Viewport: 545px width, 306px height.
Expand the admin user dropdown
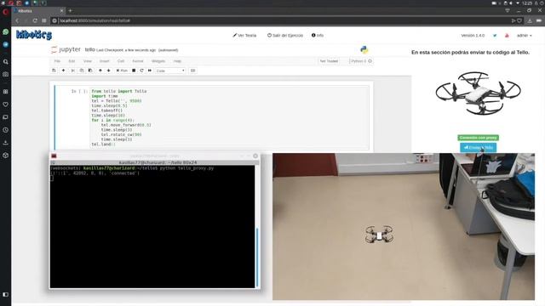(x=525, y=36)
